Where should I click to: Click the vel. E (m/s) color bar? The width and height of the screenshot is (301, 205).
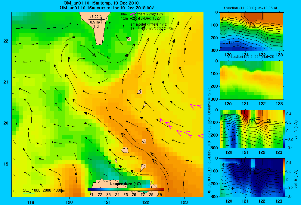(x=284, y=178)
